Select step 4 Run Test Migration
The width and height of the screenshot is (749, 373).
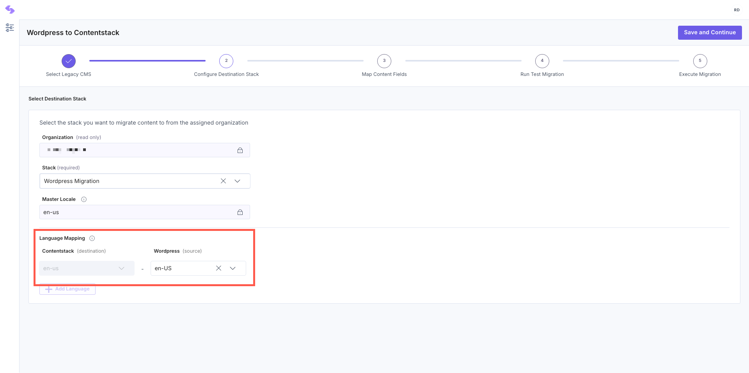point(542,61)
